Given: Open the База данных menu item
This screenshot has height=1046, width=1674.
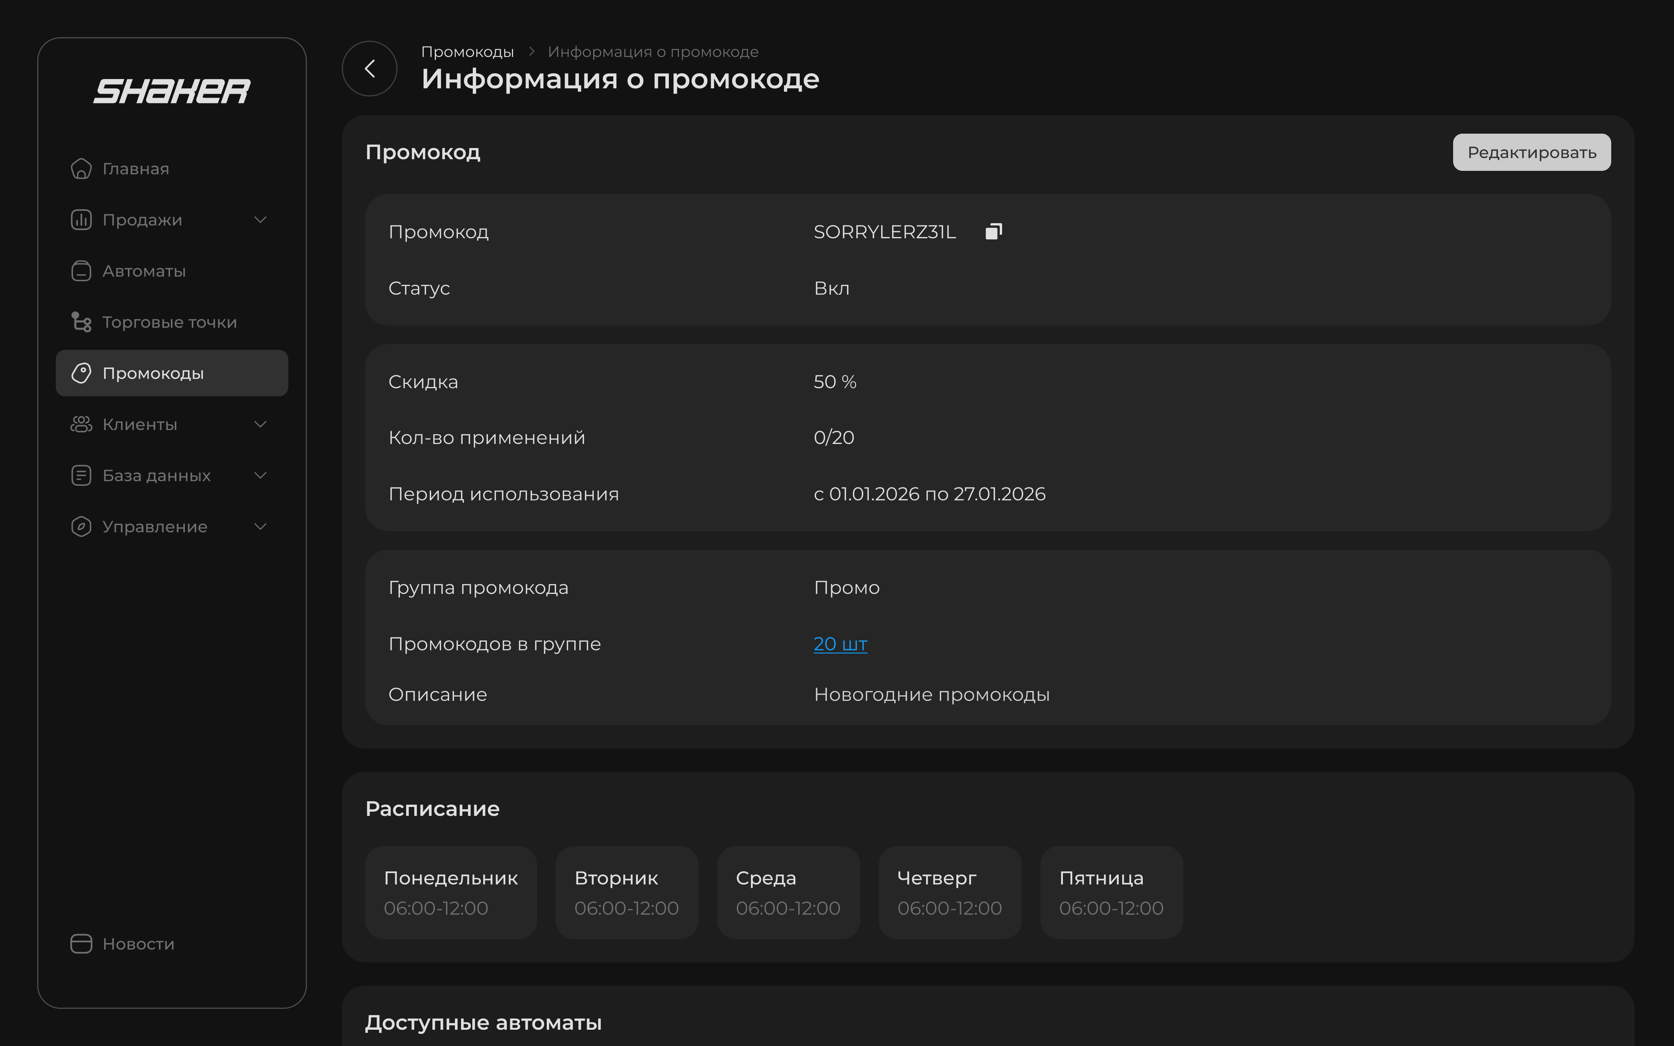Looking at the screenshot, I should [x=156, y=476].
